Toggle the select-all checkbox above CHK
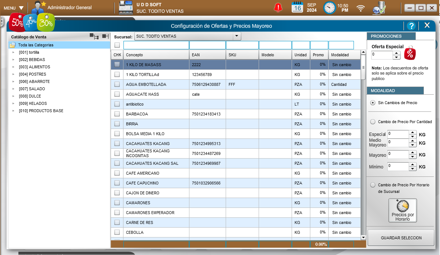This screenshot has width=440, height=255. point(117,45)
